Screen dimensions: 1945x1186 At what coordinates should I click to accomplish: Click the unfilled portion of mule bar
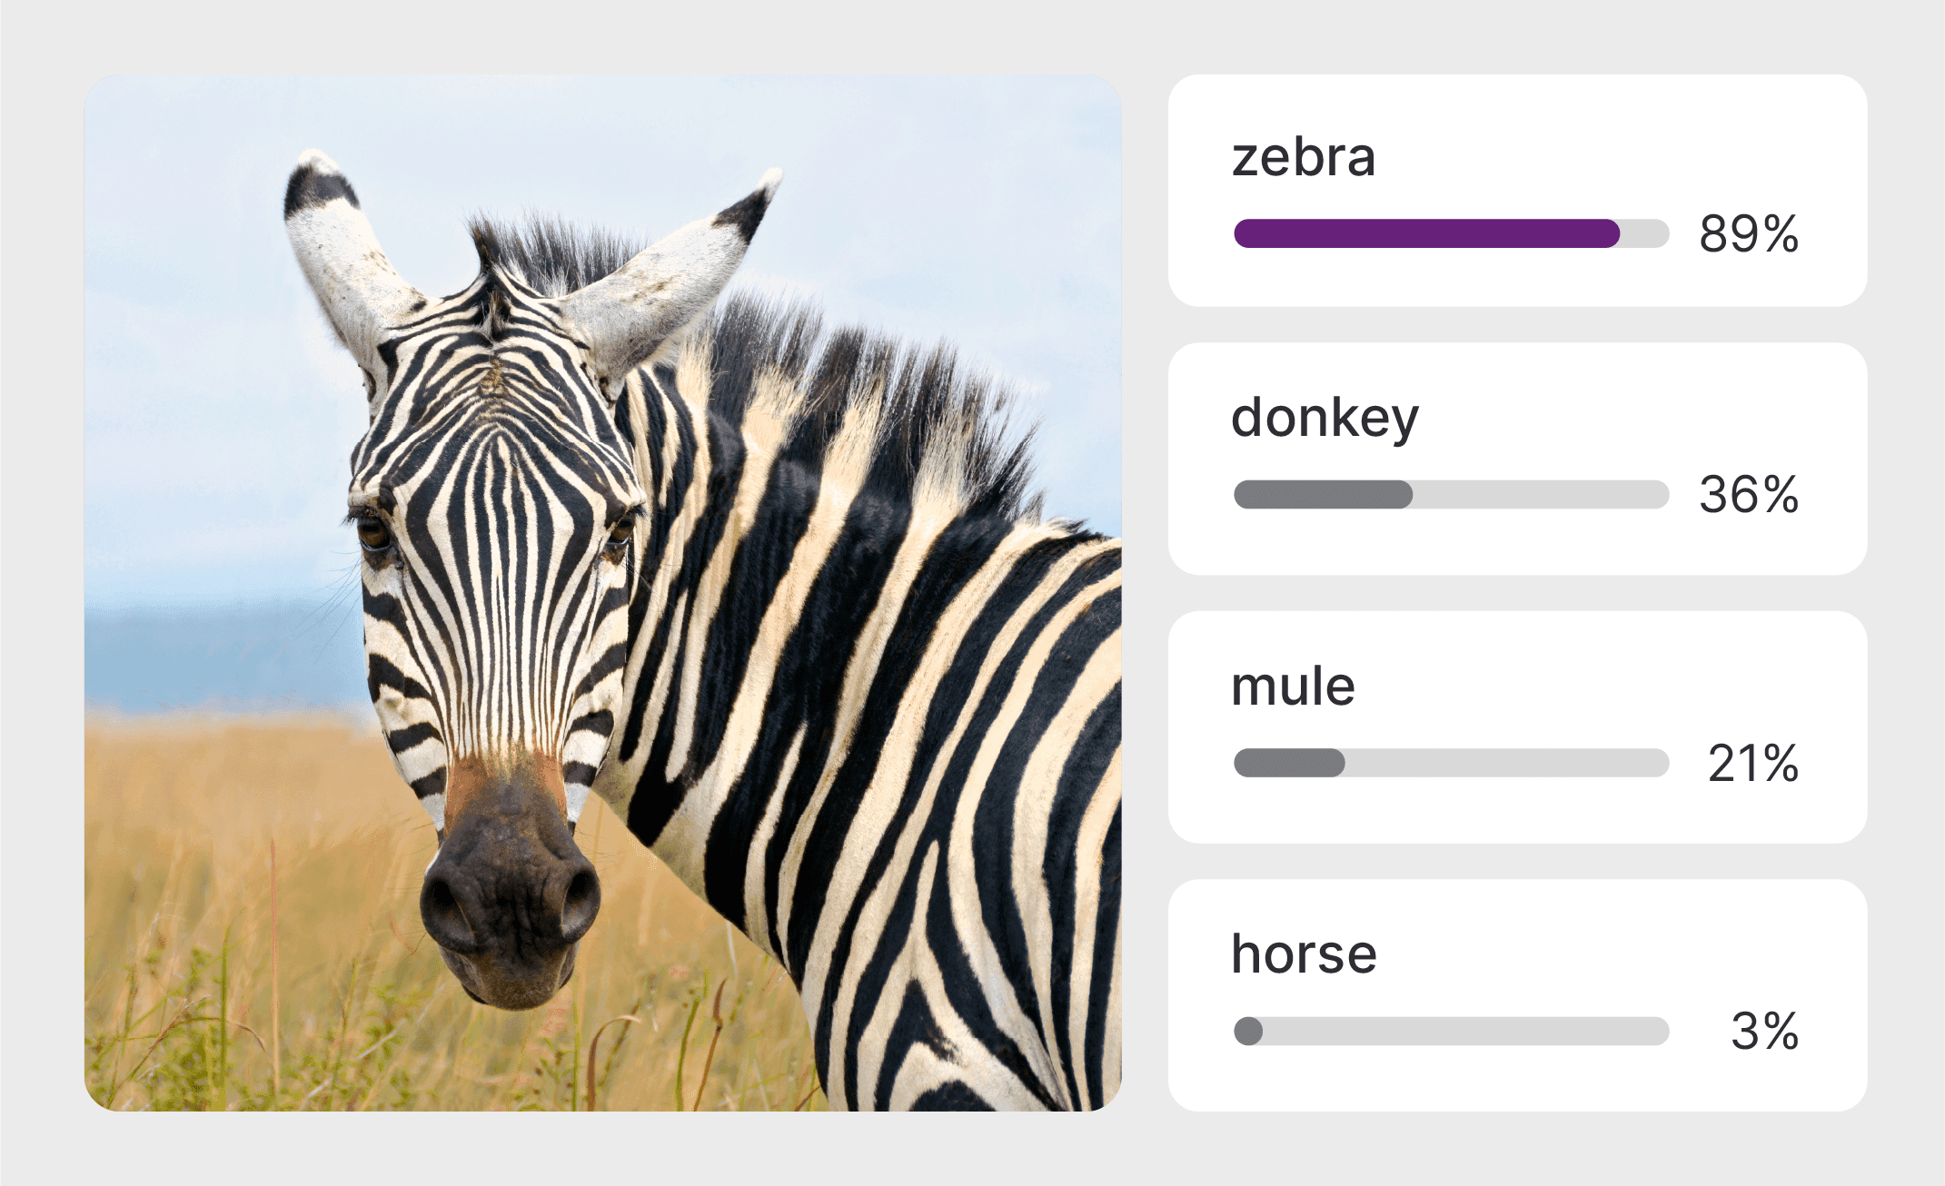(1506, 763)
